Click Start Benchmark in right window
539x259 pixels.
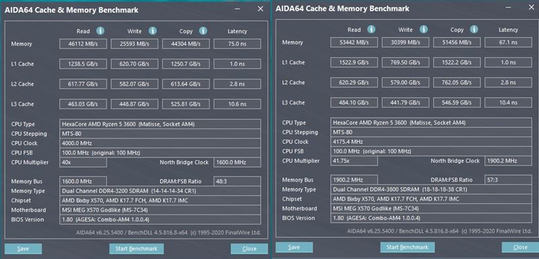point(408,248)
